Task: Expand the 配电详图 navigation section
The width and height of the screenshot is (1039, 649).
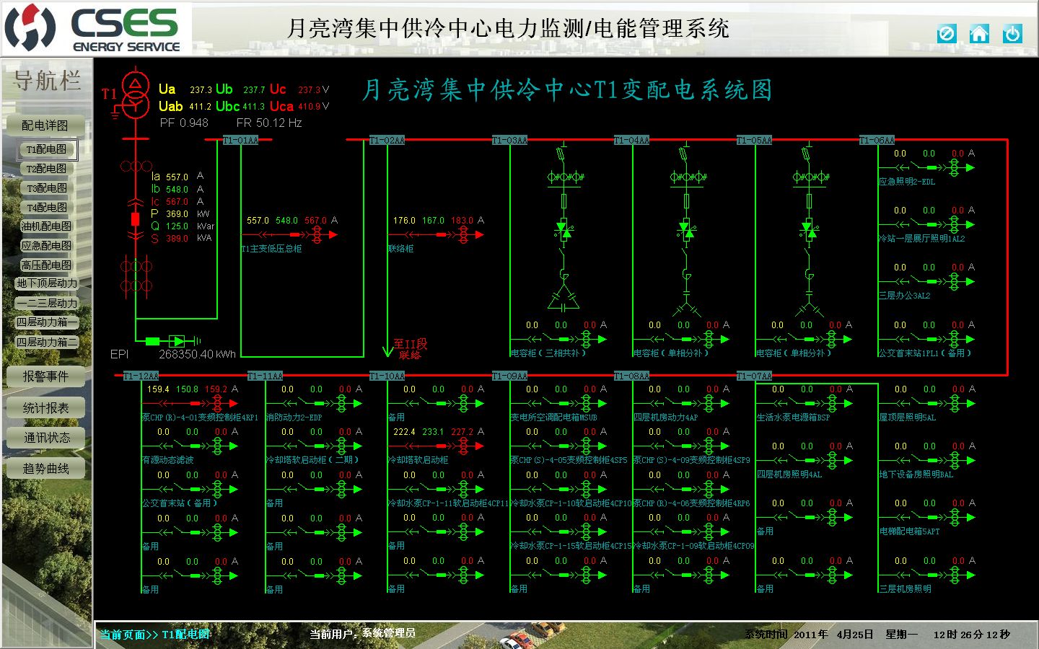Action: tap(45, 125)
